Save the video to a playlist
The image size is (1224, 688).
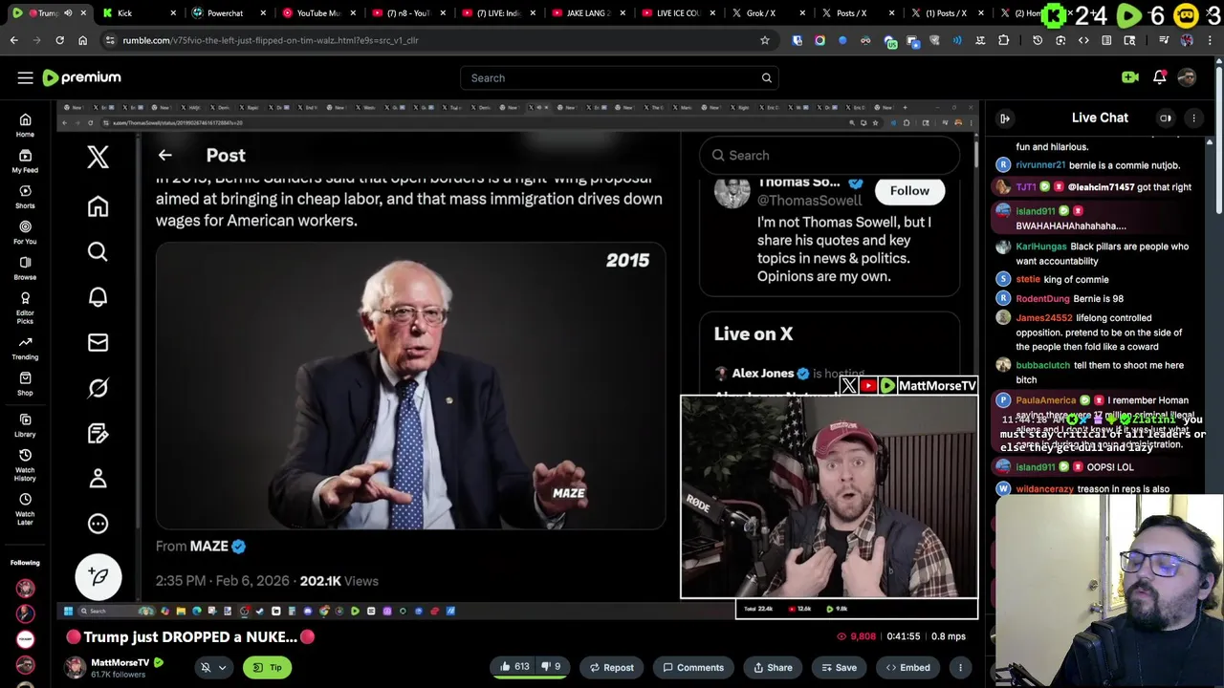pyautogui.click(x=838, y=667)
